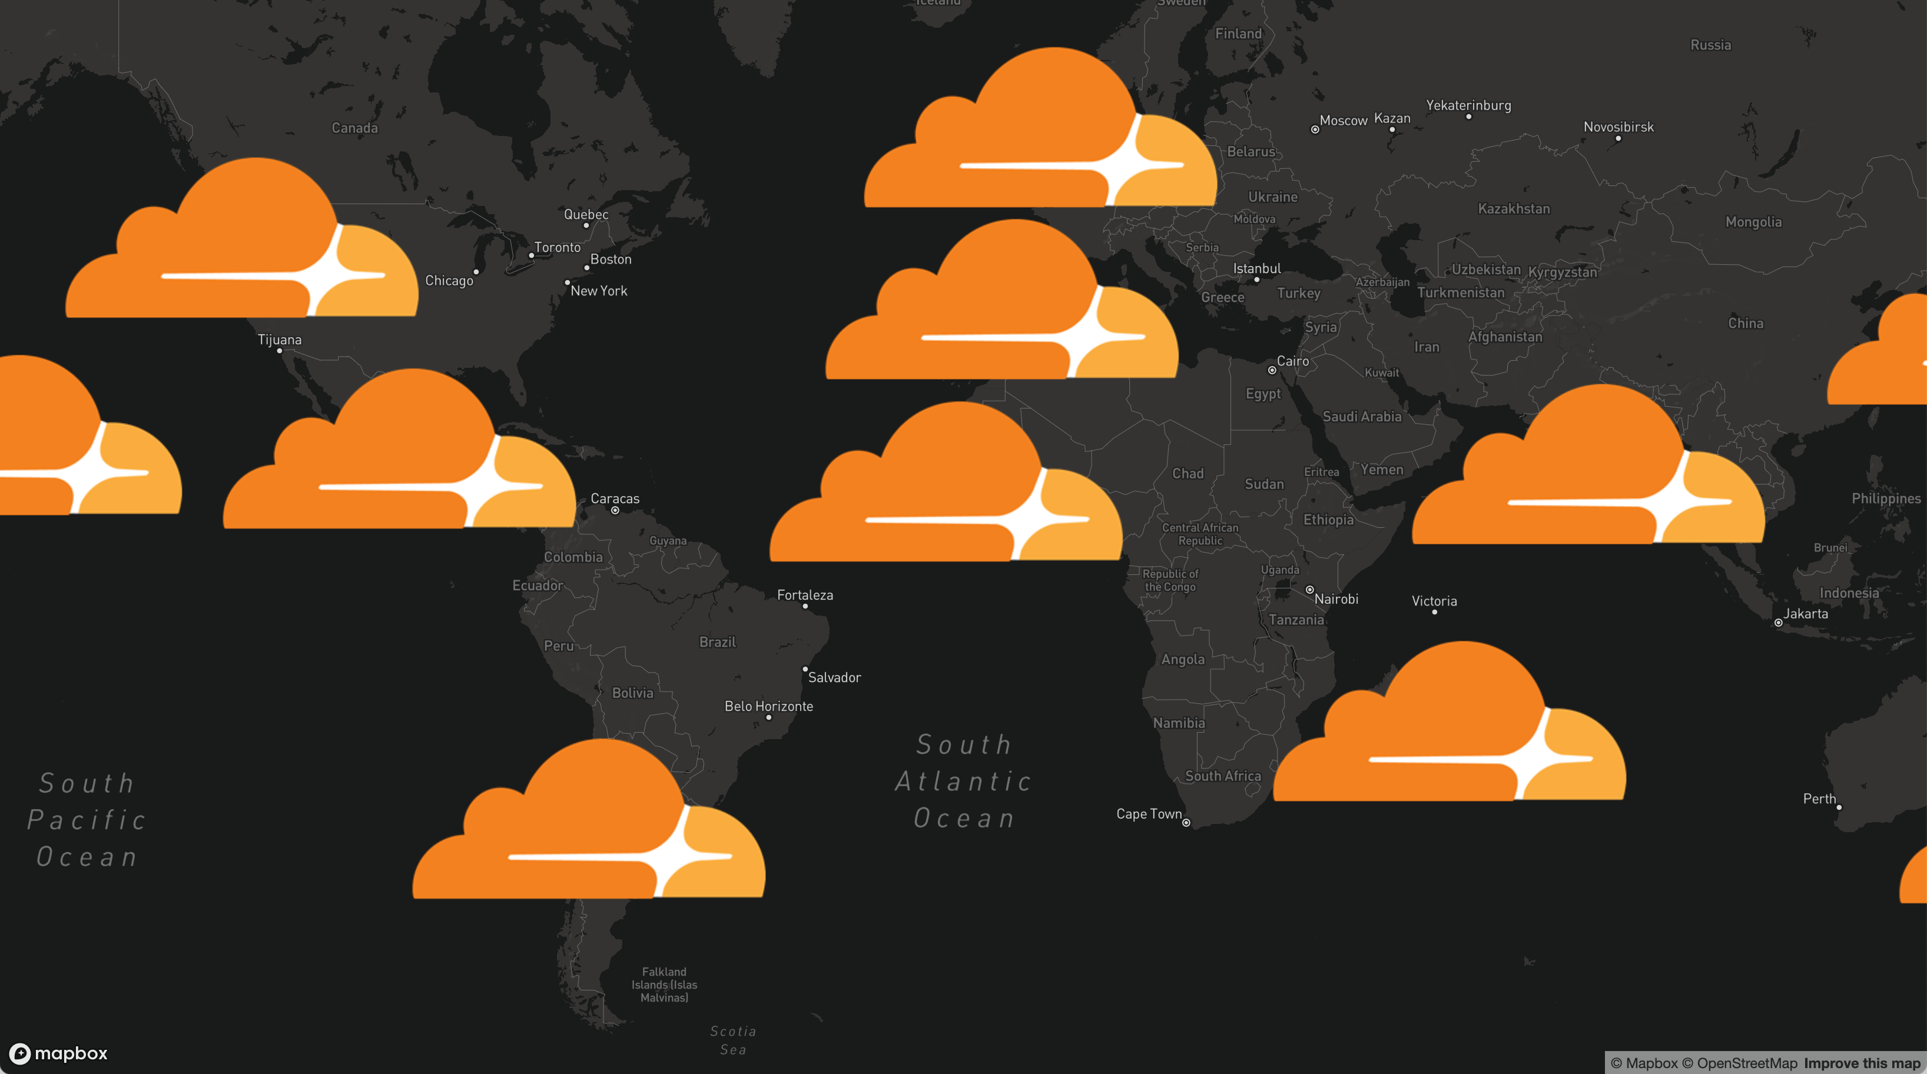The image size is (1927, 1074).
Task: Click the South Atlantic Ocean label
Action: click(964, 782)
